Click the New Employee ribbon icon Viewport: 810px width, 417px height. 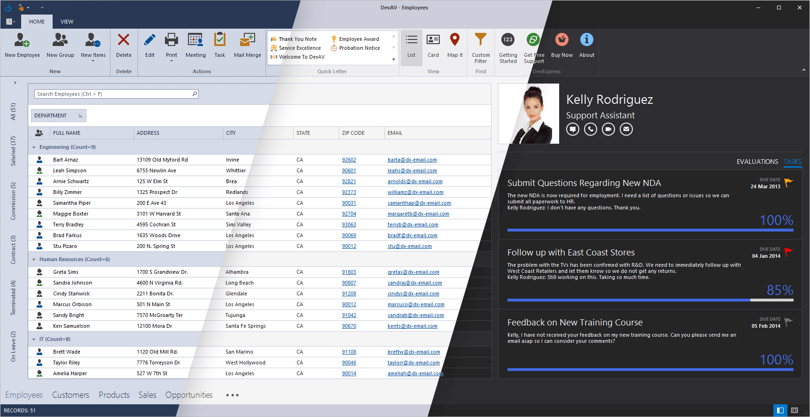coord(22,40)
